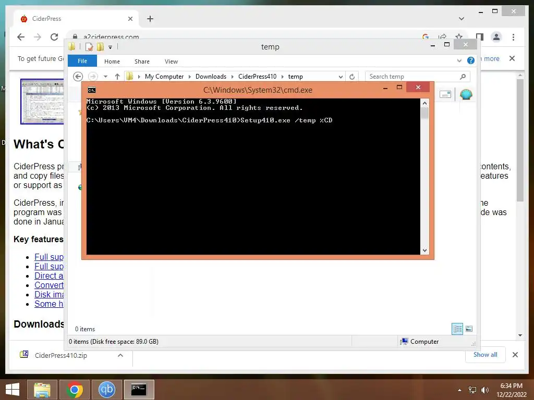Dismiss Chrome update info bar

512,58
